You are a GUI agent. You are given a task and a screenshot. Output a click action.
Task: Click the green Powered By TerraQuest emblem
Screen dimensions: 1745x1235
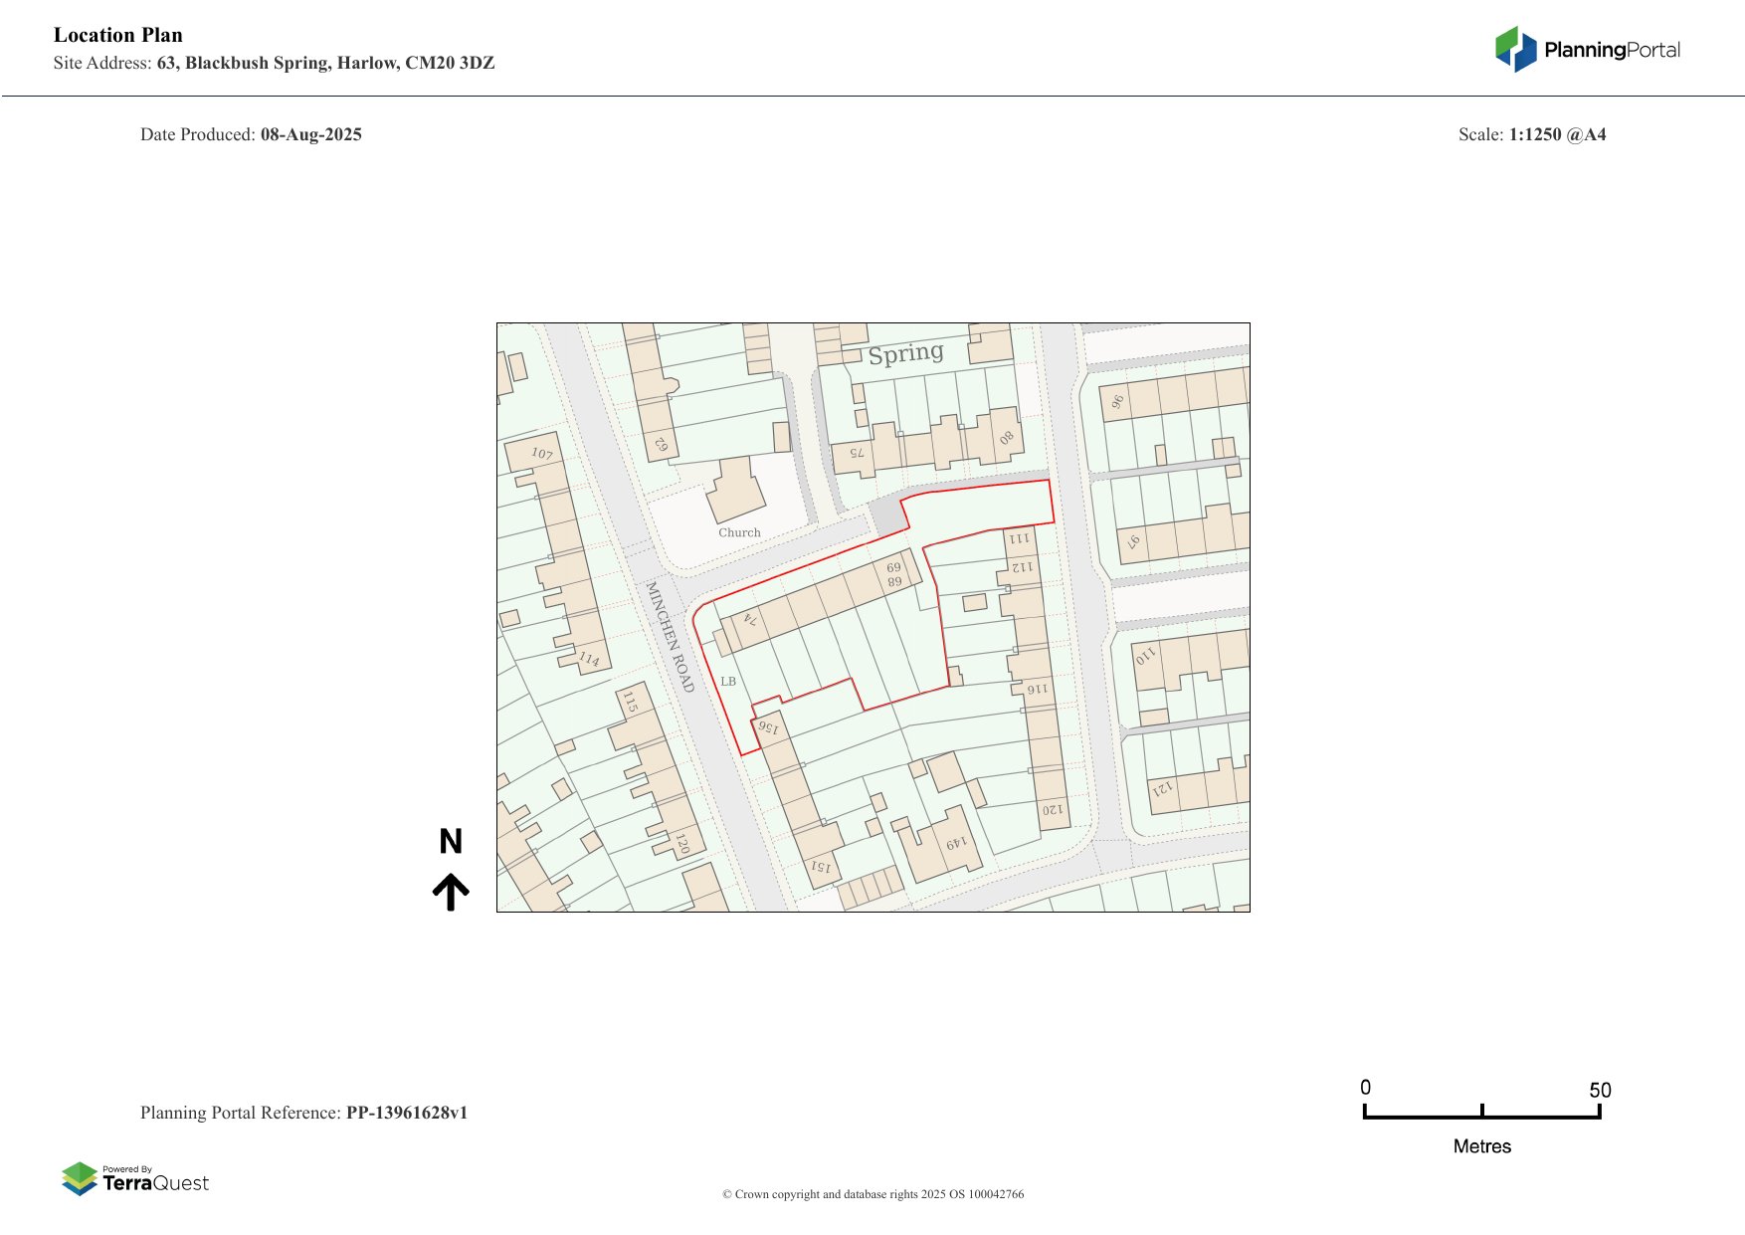tap(79, 1180)
